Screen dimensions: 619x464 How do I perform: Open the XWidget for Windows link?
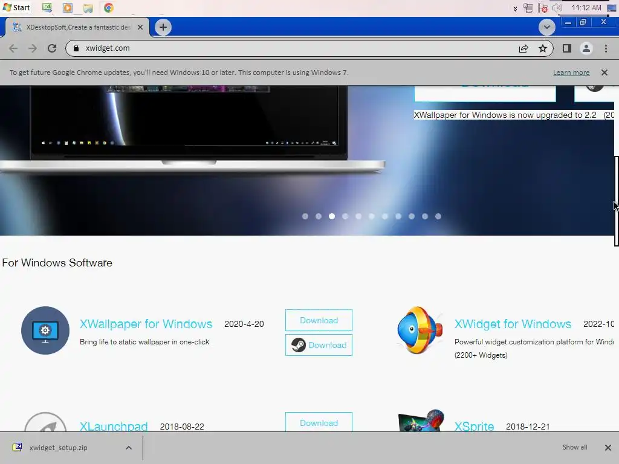pos(513,324)
